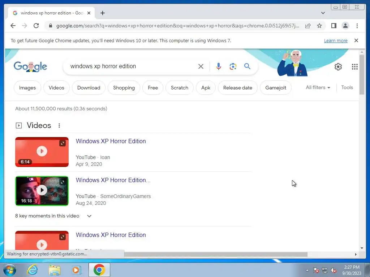Open the Windows Start menu

[10, 270]
